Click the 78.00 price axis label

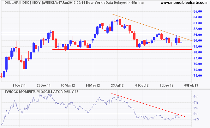pos(198,52)
